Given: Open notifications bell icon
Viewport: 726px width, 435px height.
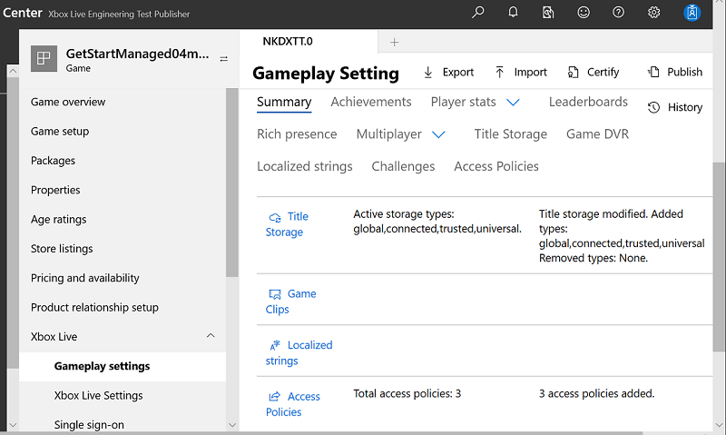Looking at the screenshot, I should coord(513,12).
